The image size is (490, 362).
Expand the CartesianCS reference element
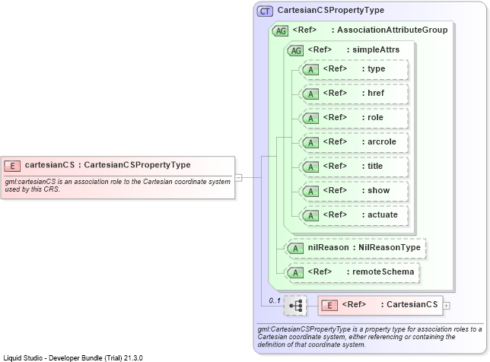click(x=447, y=306)
